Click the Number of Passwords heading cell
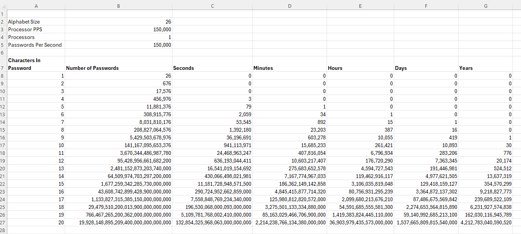 point(118,68)
